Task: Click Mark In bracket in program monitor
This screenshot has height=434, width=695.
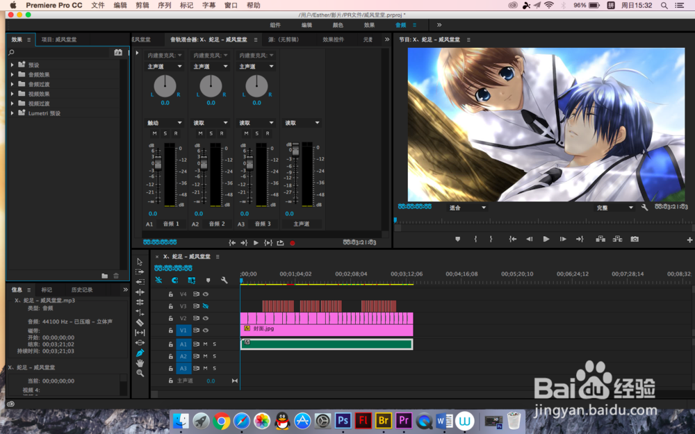Action: (475, 239)
